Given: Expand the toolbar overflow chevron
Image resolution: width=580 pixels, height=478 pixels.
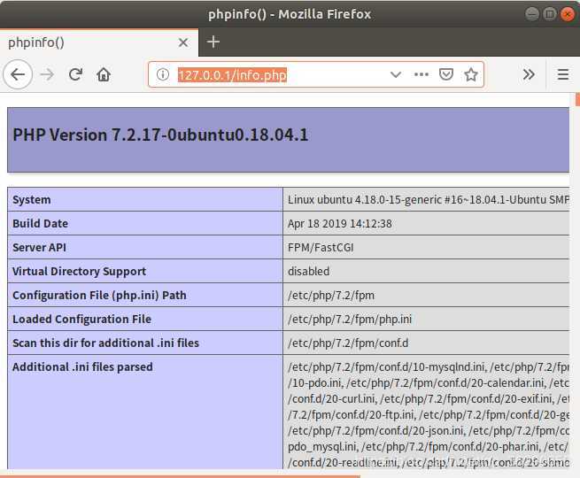Looking at the screenshot, I should pos(529,74).
